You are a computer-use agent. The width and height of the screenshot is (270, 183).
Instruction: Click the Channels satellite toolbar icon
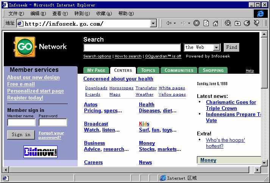point(256,23)
